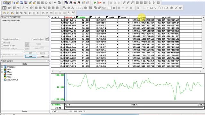Close the Project Explorer panel
Image resolution: width=205 pixels, height=115 pixels.
48,61
